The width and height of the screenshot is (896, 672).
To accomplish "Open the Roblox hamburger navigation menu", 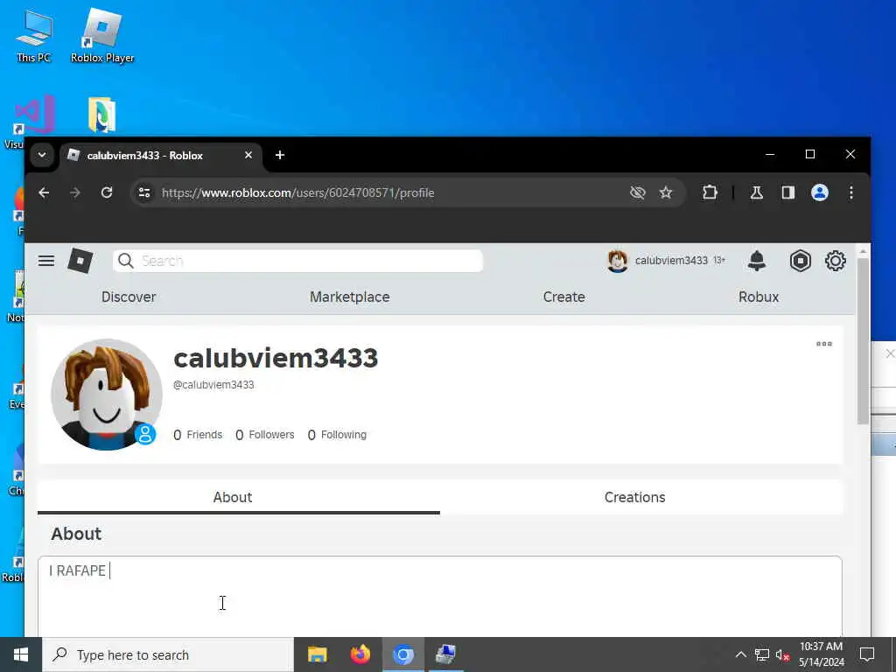I will pos(46,261).
